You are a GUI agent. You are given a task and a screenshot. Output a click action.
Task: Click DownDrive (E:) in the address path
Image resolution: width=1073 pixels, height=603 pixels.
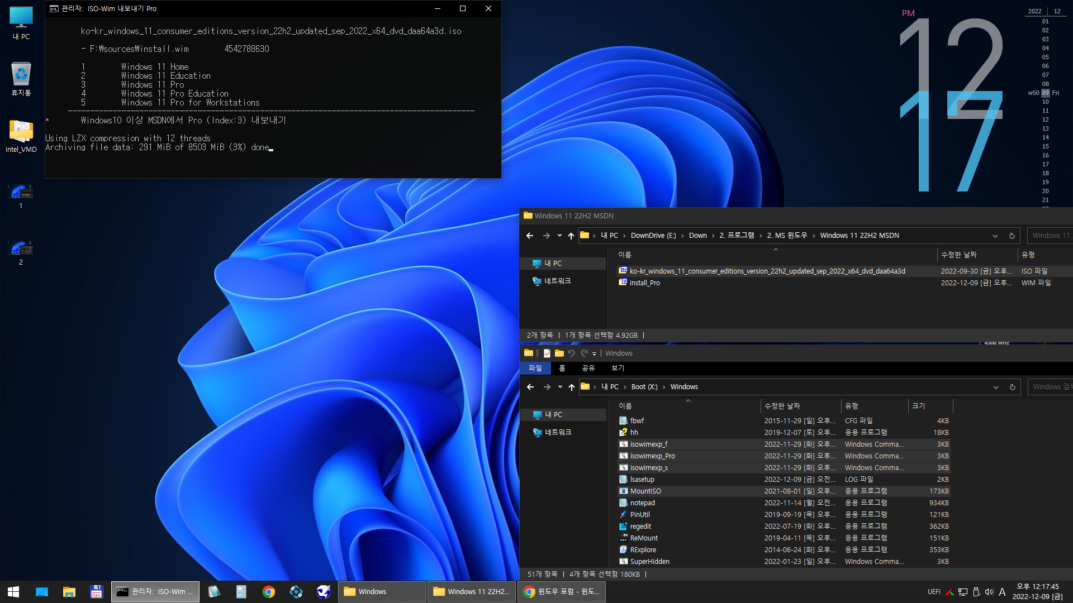point(653,236)
